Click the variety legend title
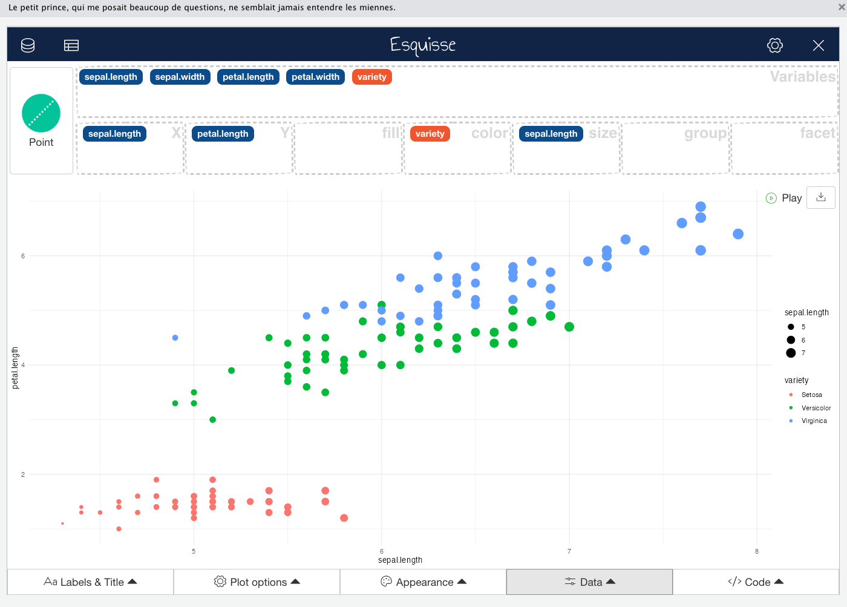Viewport: 847px width, 607px height. [796, 381]
